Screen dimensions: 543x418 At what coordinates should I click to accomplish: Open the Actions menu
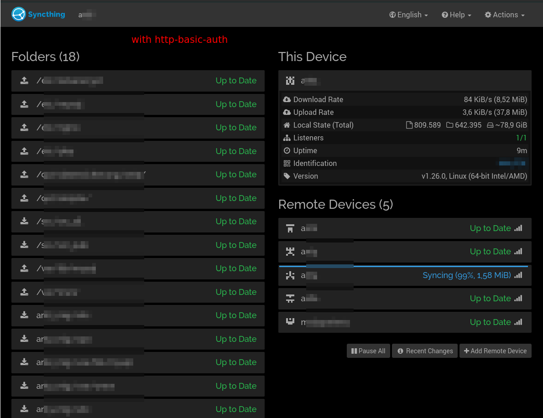click(x=504, y=14)
